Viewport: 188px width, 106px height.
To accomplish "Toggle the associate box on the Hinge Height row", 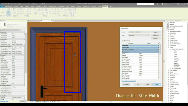I will 158,64.
